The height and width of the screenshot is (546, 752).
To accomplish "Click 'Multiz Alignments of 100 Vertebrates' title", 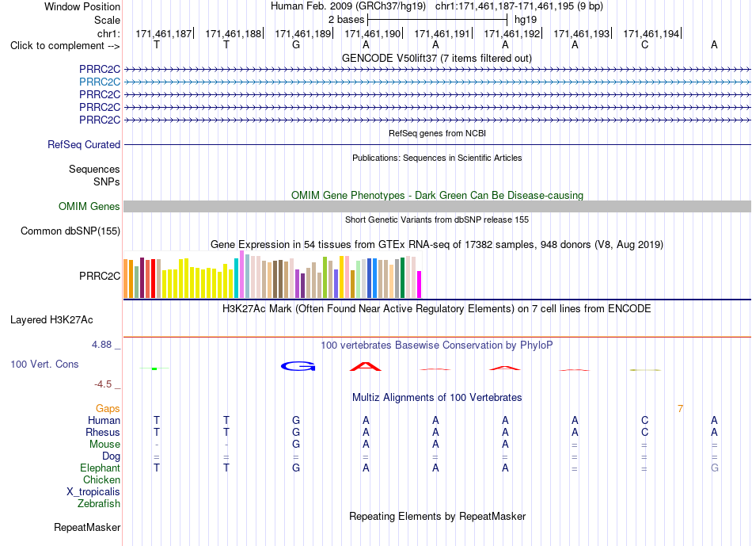I will (437, 397).
